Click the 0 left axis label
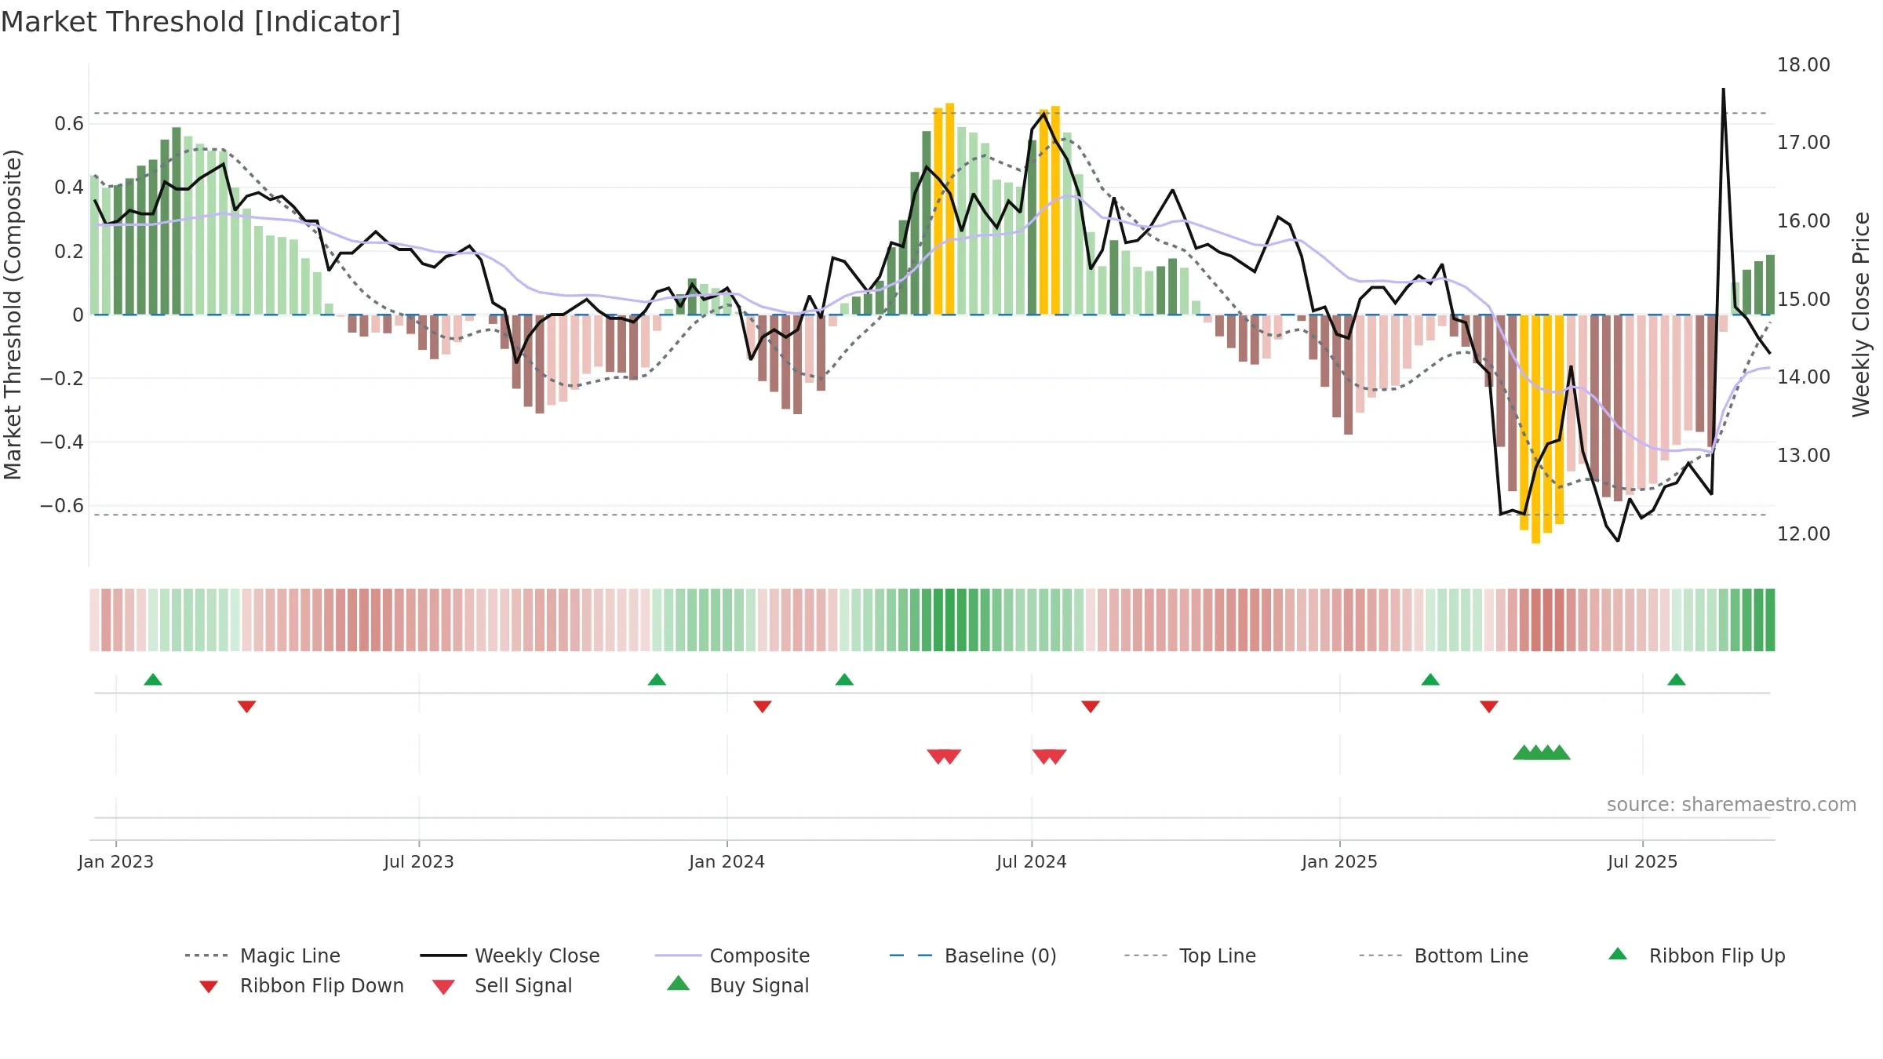This screenshot has width=1883, height=1059. tap(78, 315)
